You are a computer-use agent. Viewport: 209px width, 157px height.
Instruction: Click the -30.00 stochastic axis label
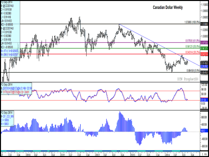pyautogui.click(x=204, y=108)
